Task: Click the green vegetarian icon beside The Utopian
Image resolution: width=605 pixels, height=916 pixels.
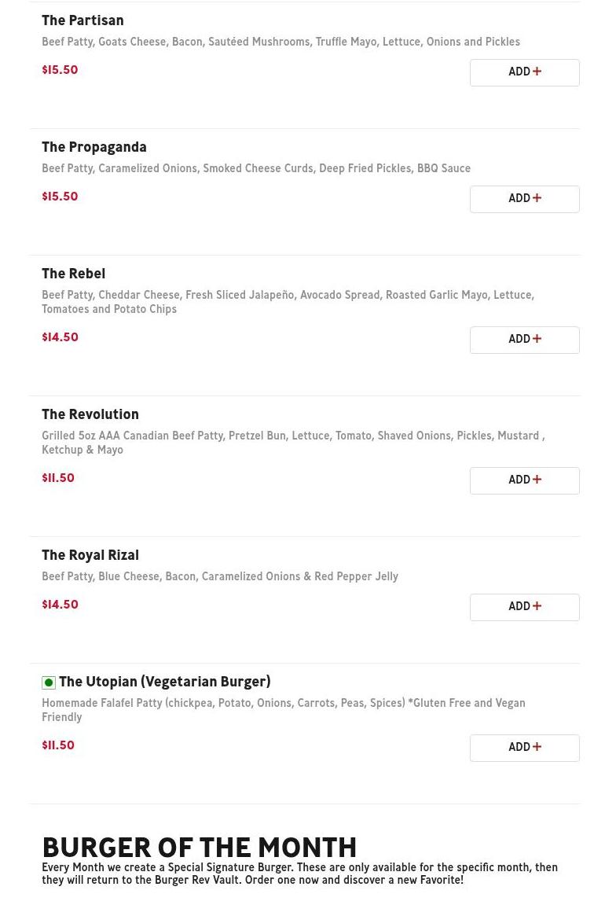Action: [49, 682]
